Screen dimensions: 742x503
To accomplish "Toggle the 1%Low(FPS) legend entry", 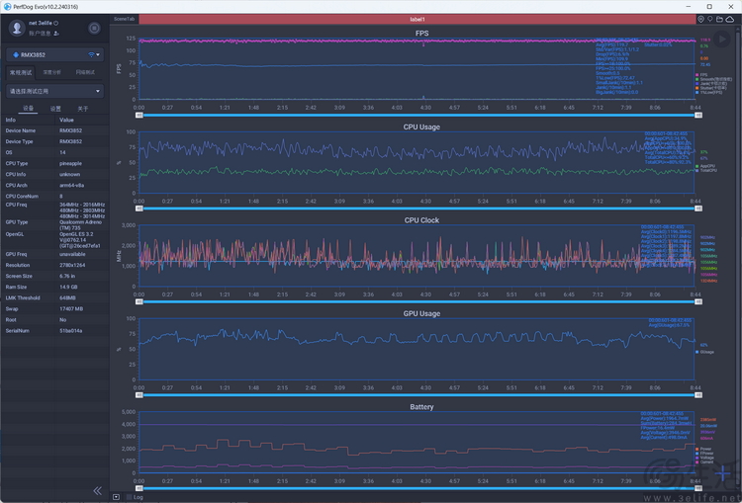I will click(709, 92).
